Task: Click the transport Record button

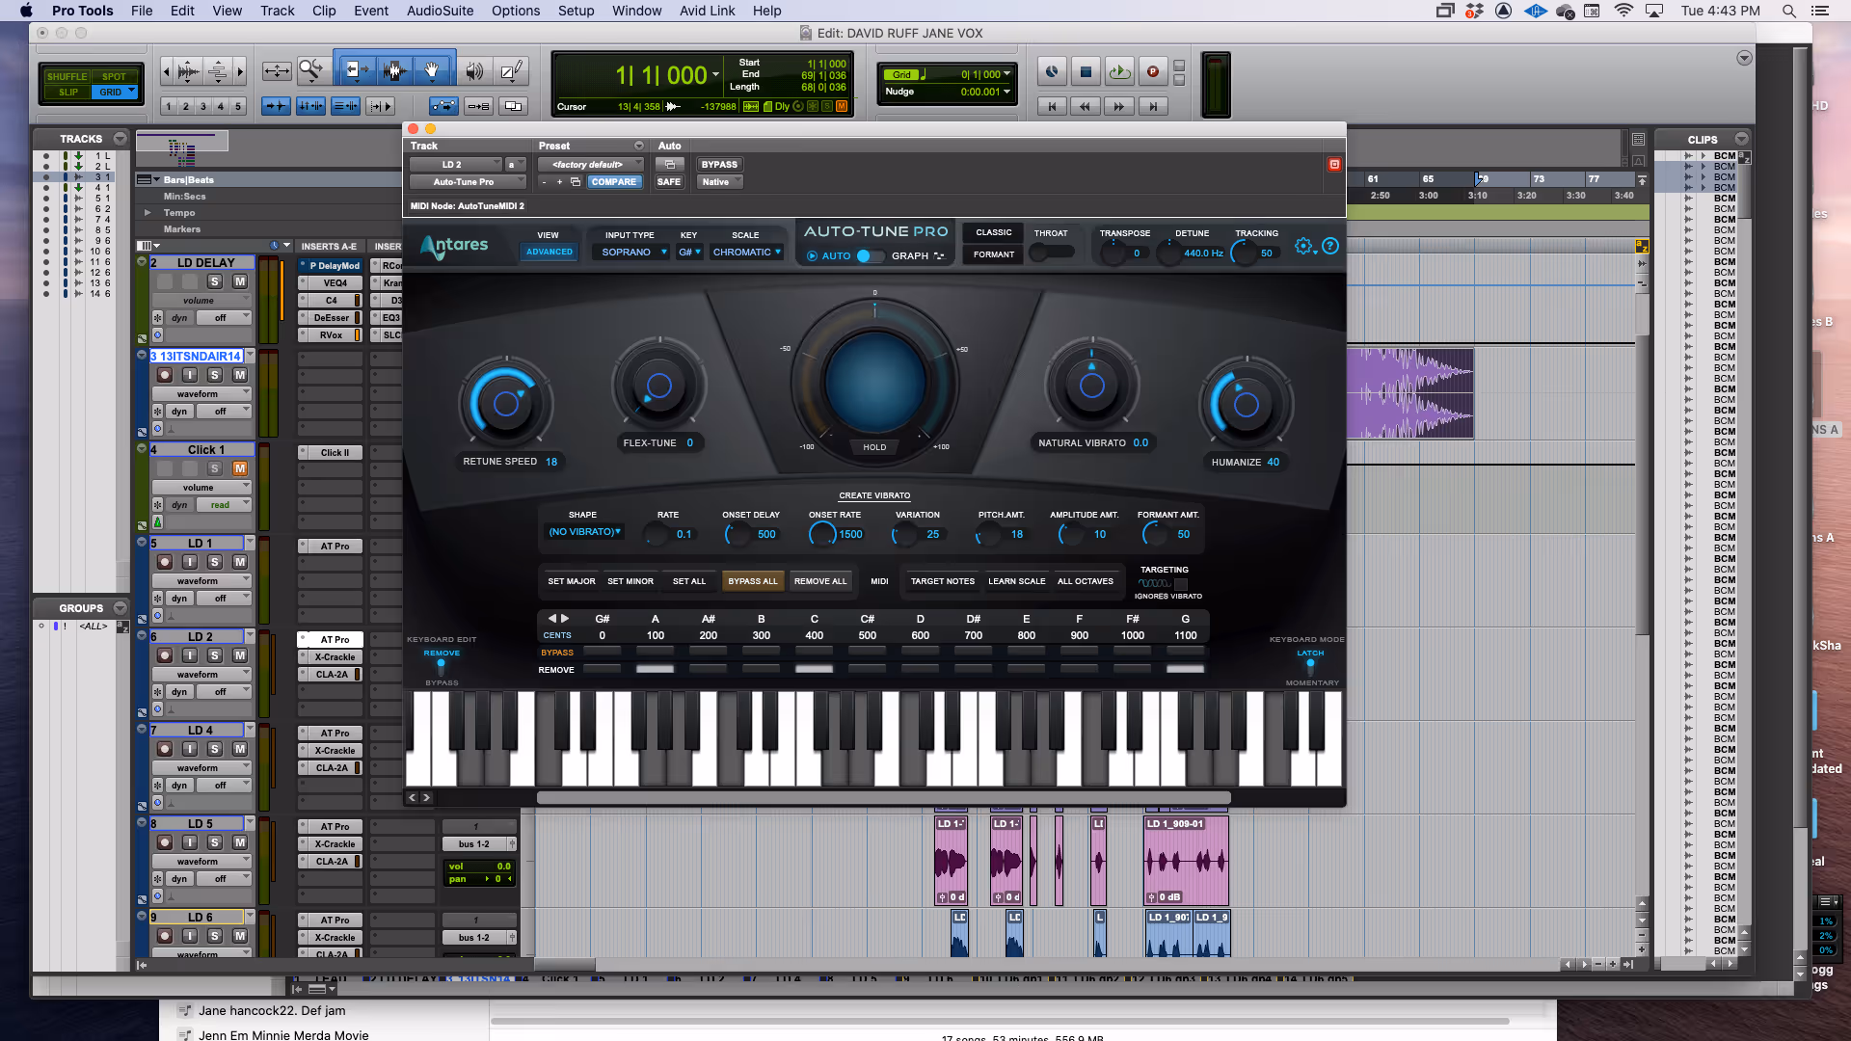Action: point(1152,71)
